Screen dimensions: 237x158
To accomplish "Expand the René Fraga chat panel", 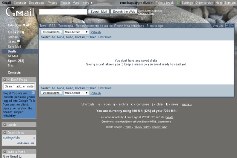I will [x=5, y=80].
